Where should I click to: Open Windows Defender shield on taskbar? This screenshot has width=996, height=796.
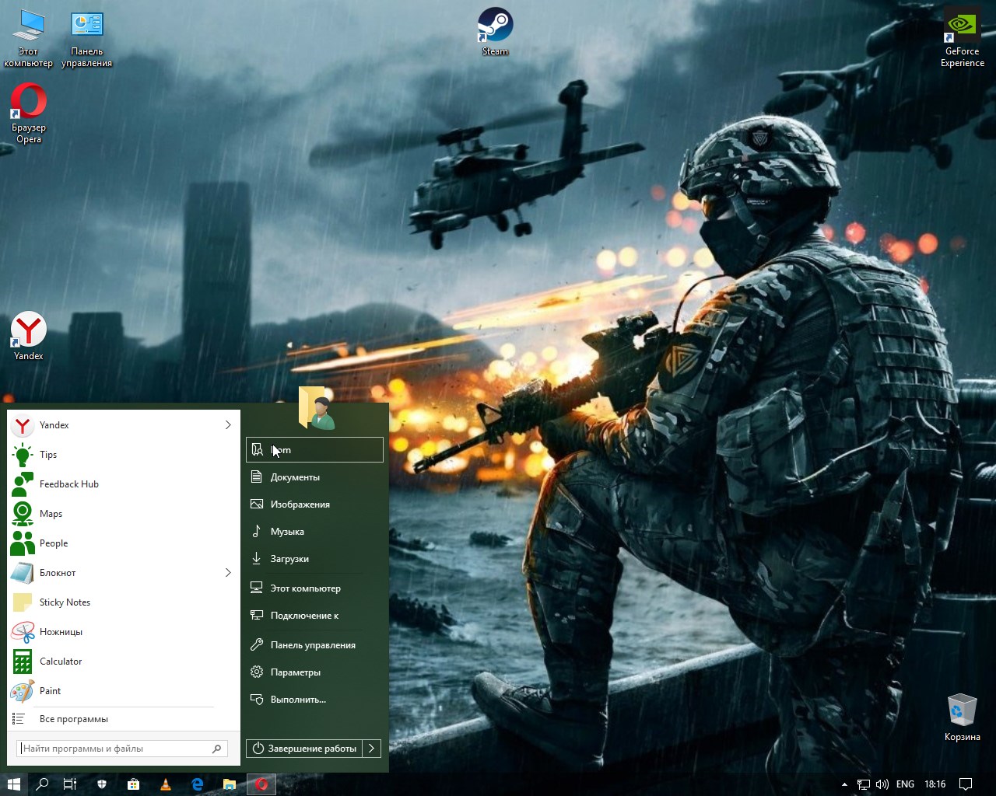click(102, 784)
